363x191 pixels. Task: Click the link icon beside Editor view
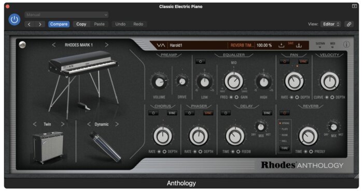click(x=349, y=24)
